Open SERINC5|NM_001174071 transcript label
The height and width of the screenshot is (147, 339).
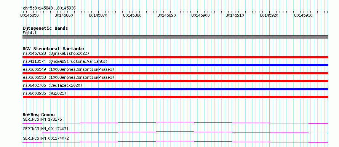(46, 129)
